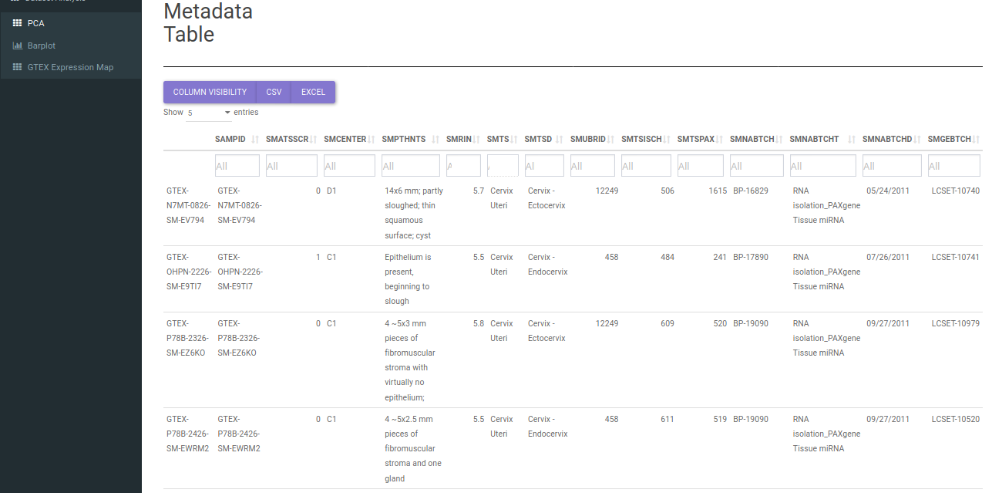The image size is (992, 493).
Task: Focus the SMNABTCHT column filter box
Action: [x=823, y=166]
